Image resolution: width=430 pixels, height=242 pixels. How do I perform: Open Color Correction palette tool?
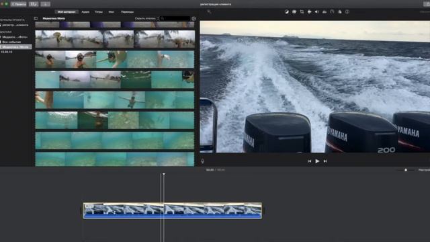pyautogui.click(x=294, y=12)
